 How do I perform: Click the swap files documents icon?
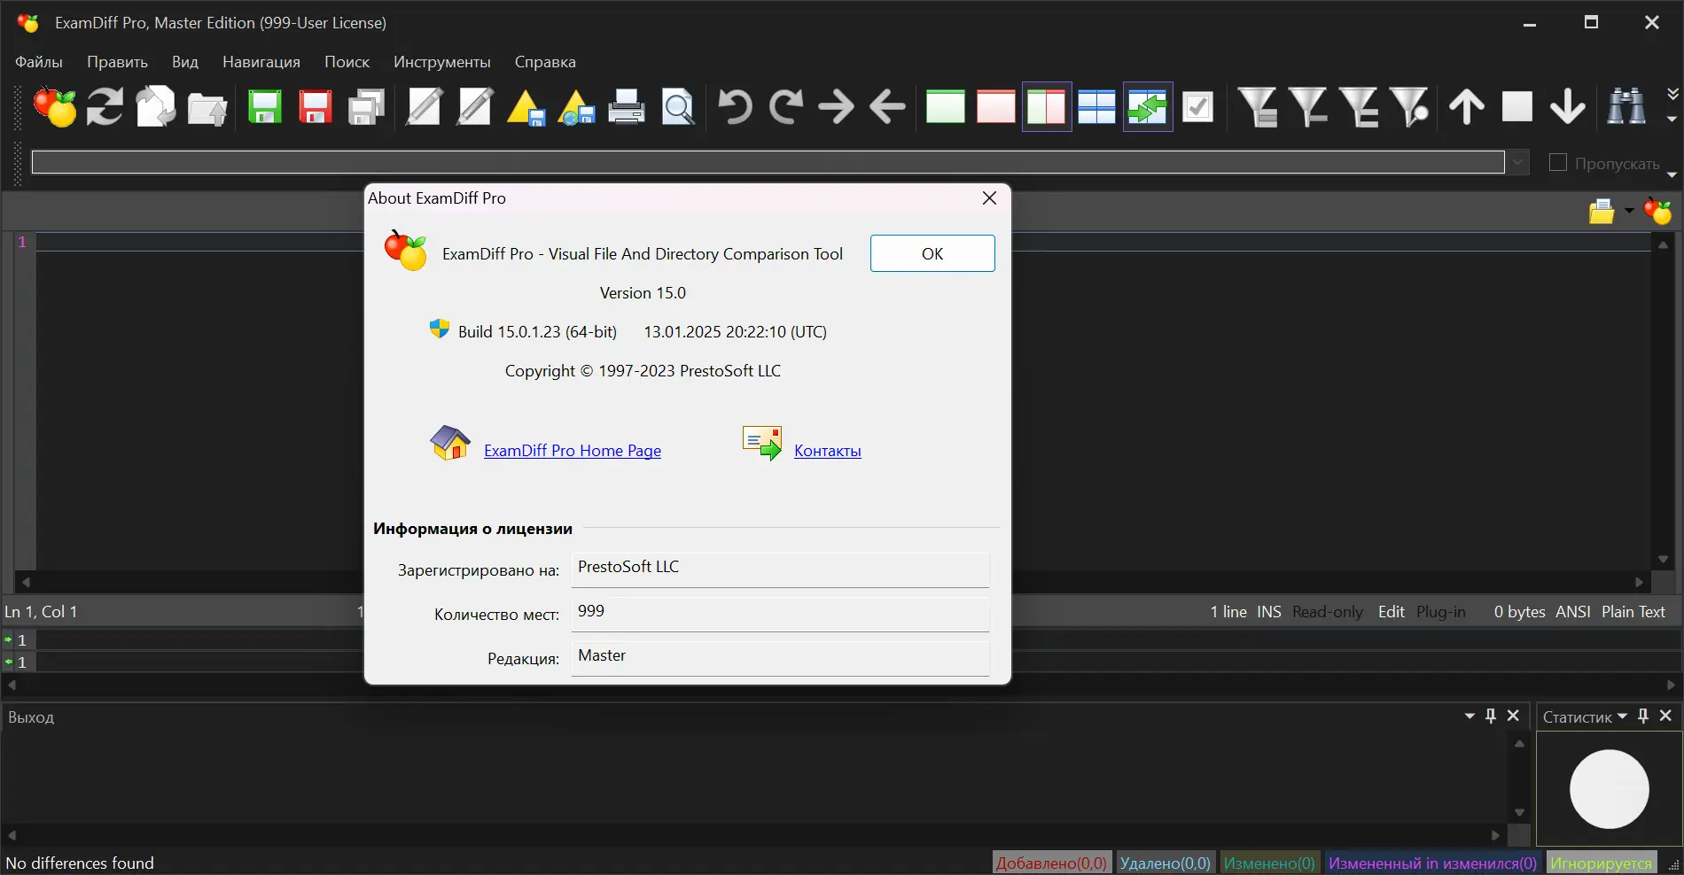pos(156,107)
